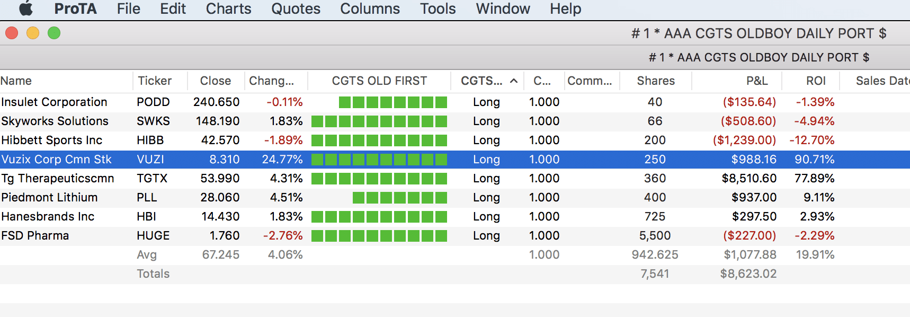The image size is (910, 317).
Task: Sort by the ROI column header
Action: pos(816,81)
